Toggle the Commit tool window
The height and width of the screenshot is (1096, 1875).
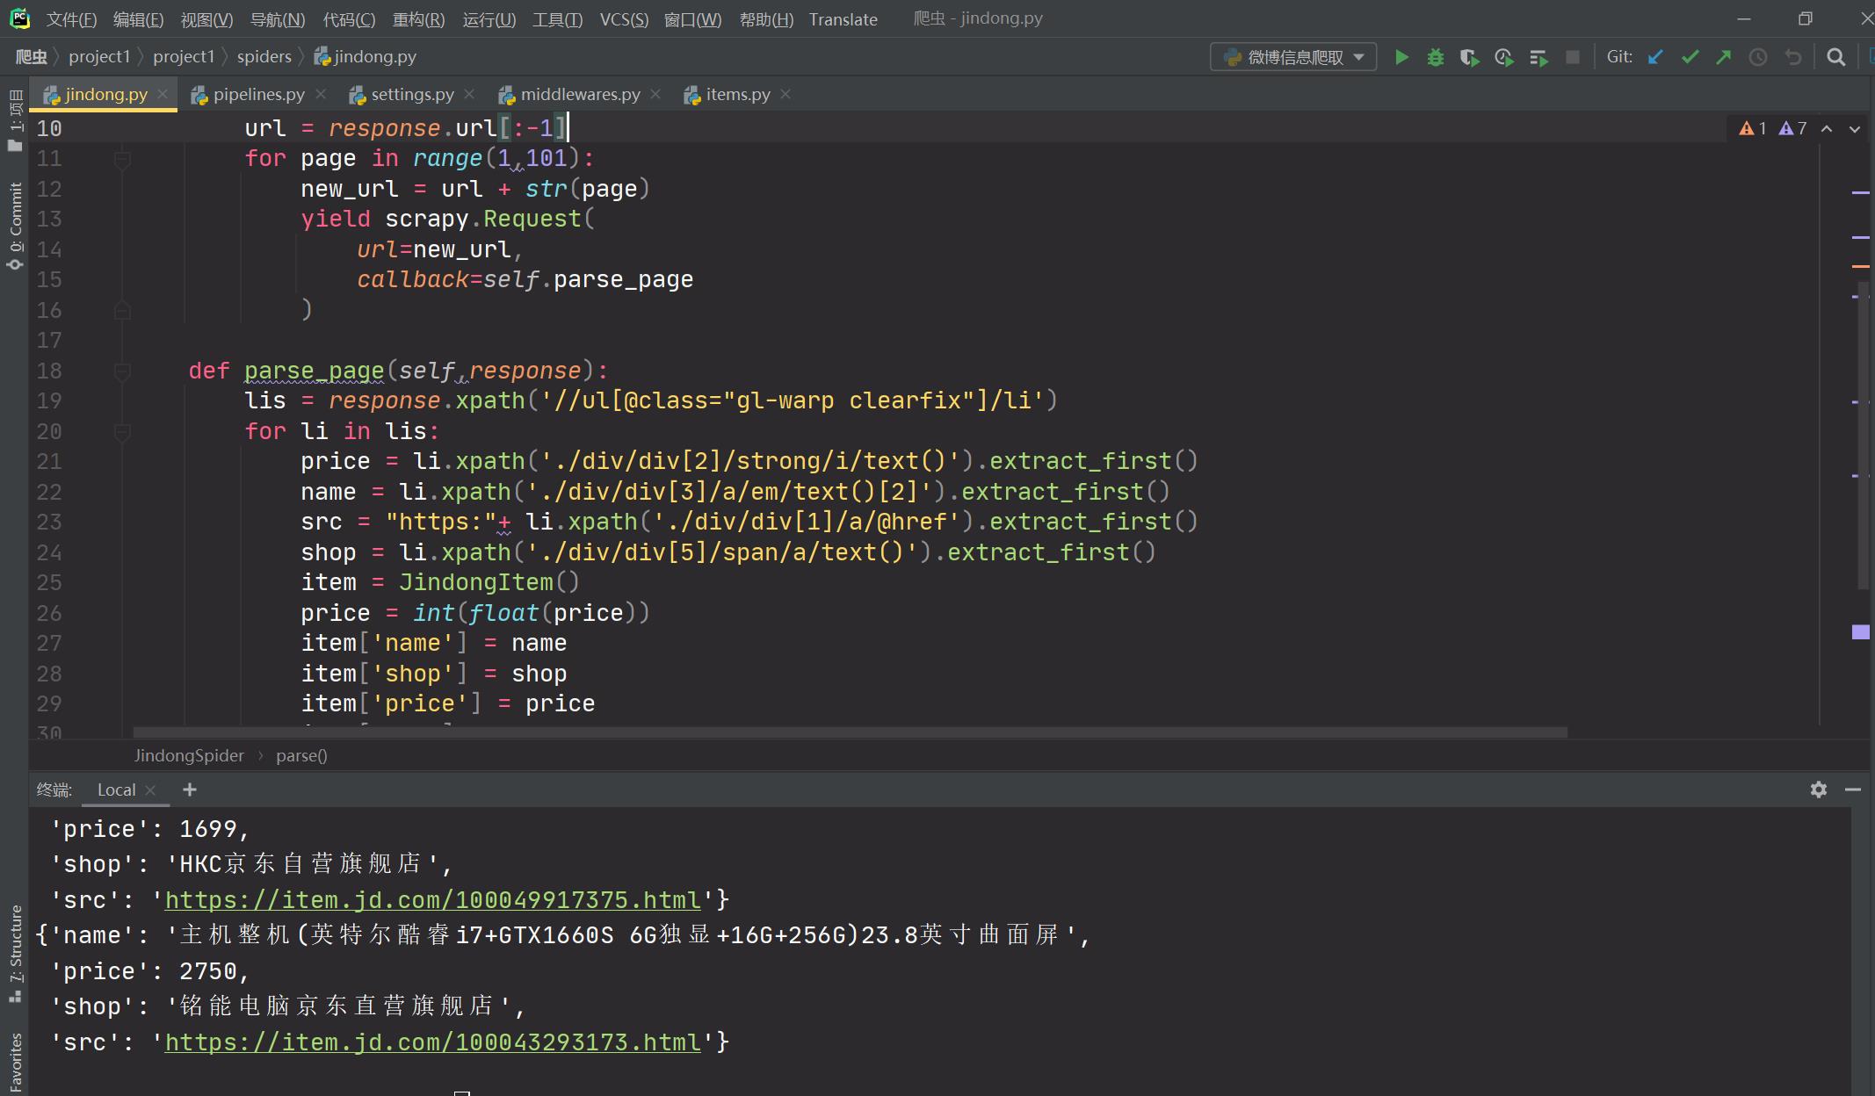point(15,225)
